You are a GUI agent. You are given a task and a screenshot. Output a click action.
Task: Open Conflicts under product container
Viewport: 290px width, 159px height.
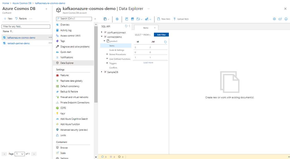tap(113, 68)
